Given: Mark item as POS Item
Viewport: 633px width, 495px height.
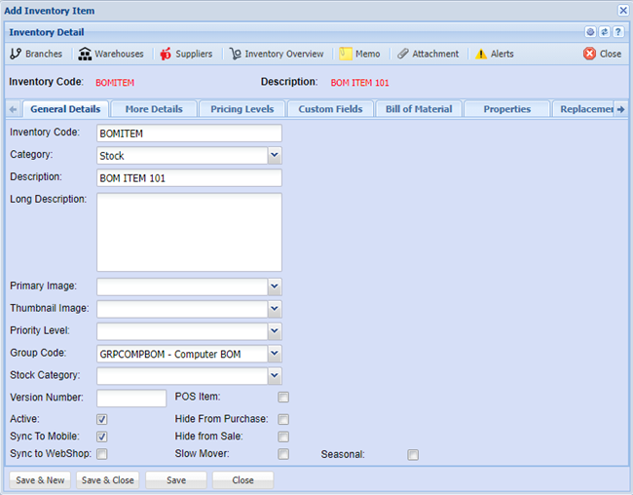Looking at the screenshot, I should point(283,398).
